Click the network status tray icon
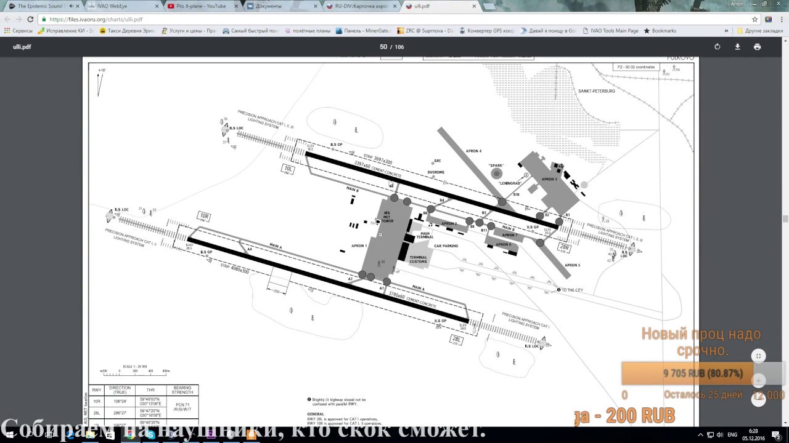The image size is (789, 443). (x=709, y=435)
